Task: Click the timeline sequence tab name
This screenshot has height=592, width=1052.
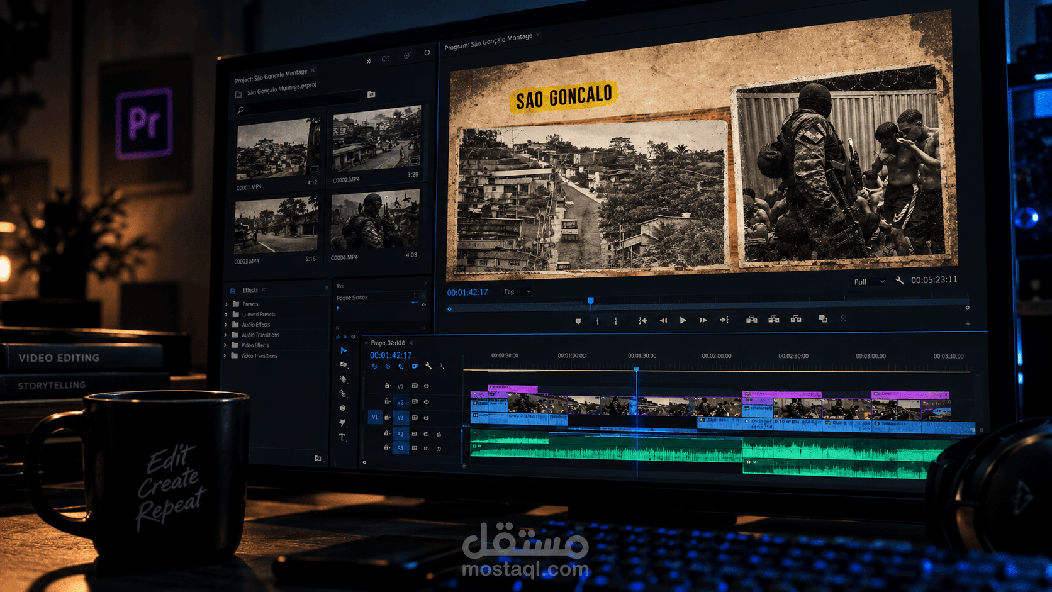Action: click(x=388, y=343)
